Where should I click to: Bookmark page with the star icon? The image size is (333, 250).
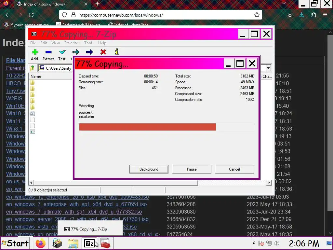click(x=257, y=15)
